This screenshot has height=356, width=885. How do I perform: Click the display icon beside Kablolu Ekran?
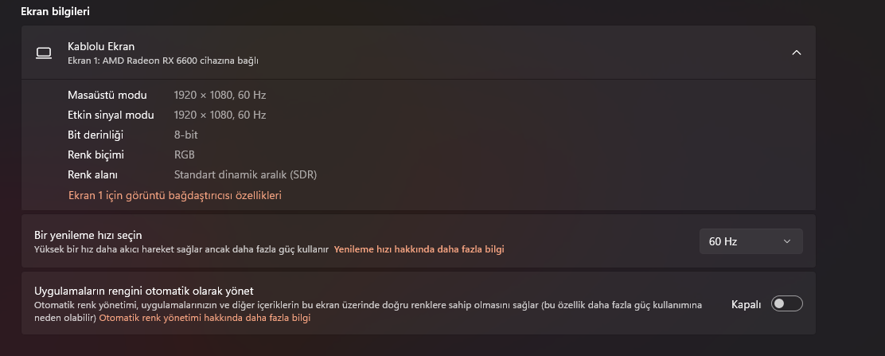[44, 53]
